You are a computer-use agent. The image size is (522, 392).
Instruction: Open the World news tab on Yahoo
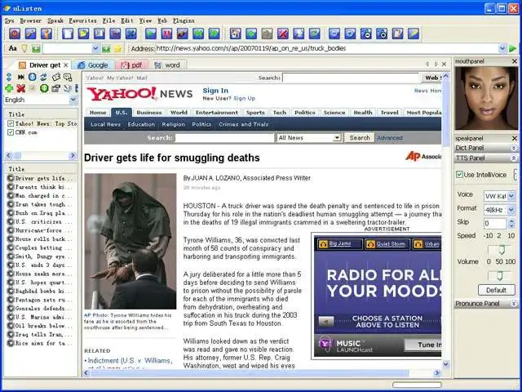click(x=179, y=113)
